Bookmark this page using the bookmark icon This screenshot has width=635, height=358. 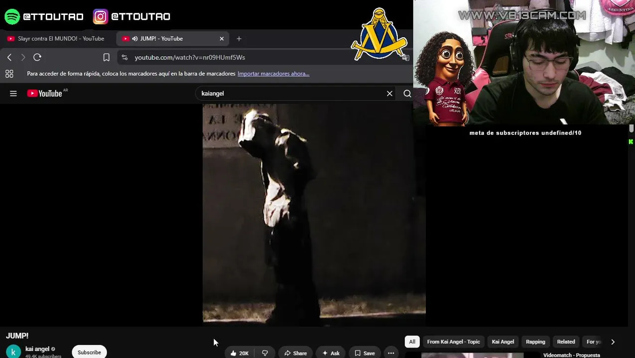tap(106, 57)
